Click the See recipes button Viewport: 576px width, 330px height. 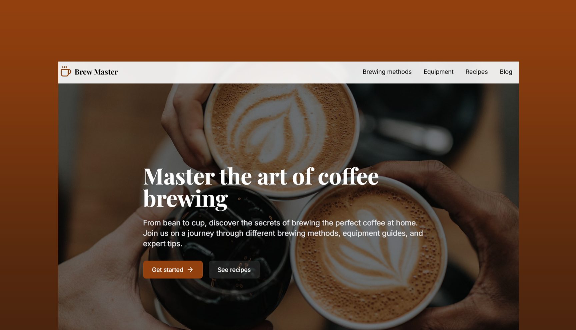coord(234,269)
